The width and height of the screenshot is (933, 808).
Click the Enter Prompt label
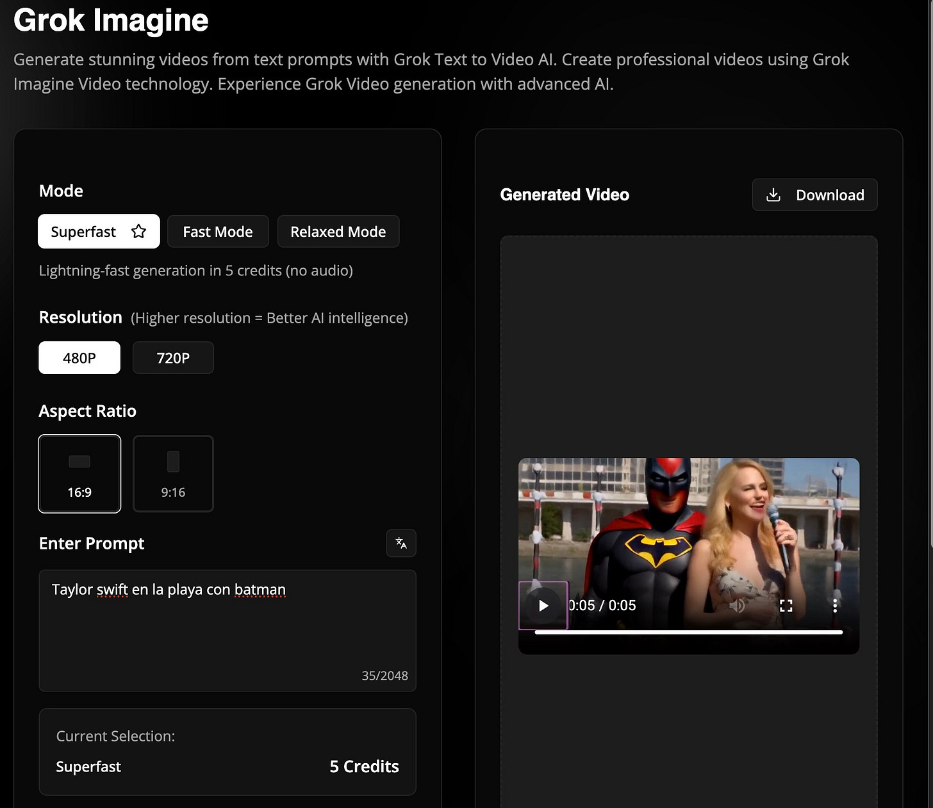[92, 544]
